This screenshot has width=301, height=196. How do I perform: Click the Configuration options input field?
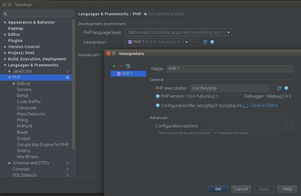point(244,126)
